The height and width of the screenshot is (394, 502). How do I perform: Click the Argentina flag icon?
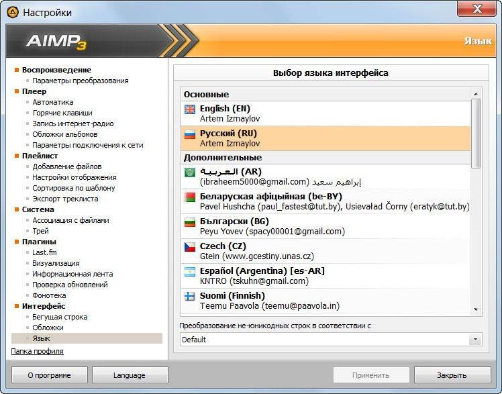point(190,272)
